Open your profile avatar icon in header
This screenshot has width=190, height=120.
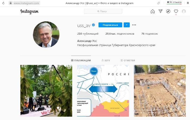click(184, 11)
